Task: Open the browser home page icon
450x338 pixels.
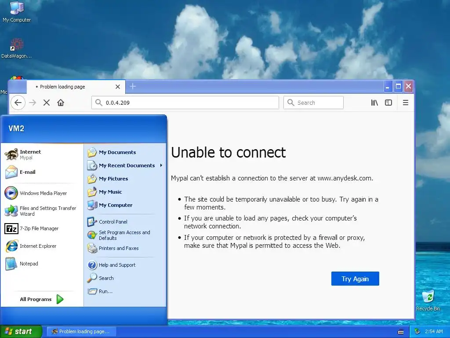Action: 61,103
